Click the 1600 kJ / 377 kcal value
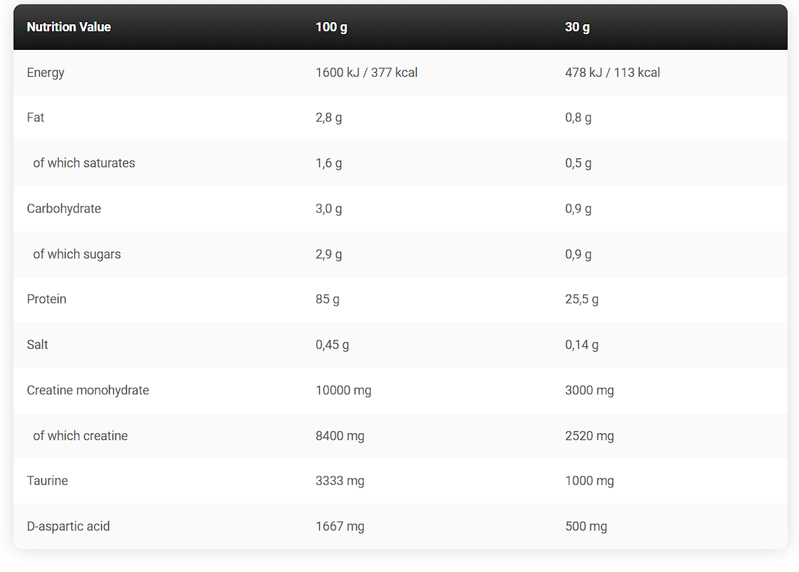This screenshot has width=799, height=572. click(x=367, y=73)
